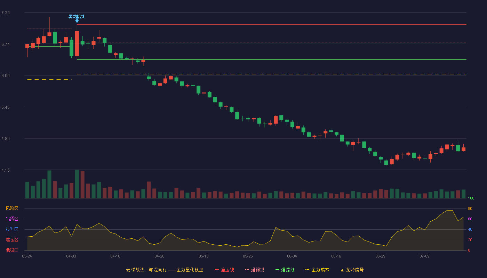This screenshot has width=487, height=278.
Task: Click the tall red candlestick below the arrow
Action: pos(77,43)
